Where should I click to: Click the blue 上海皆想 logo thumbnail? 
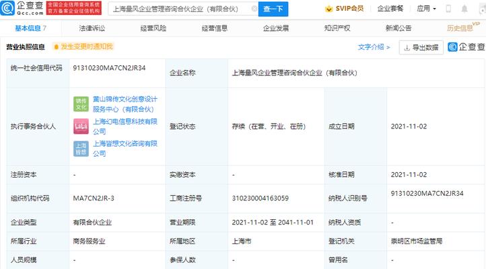click(x=81, y=149)
